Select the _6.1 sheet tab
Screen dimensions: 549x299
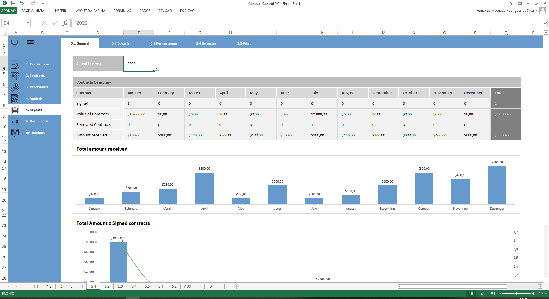(x=160, y=286)
